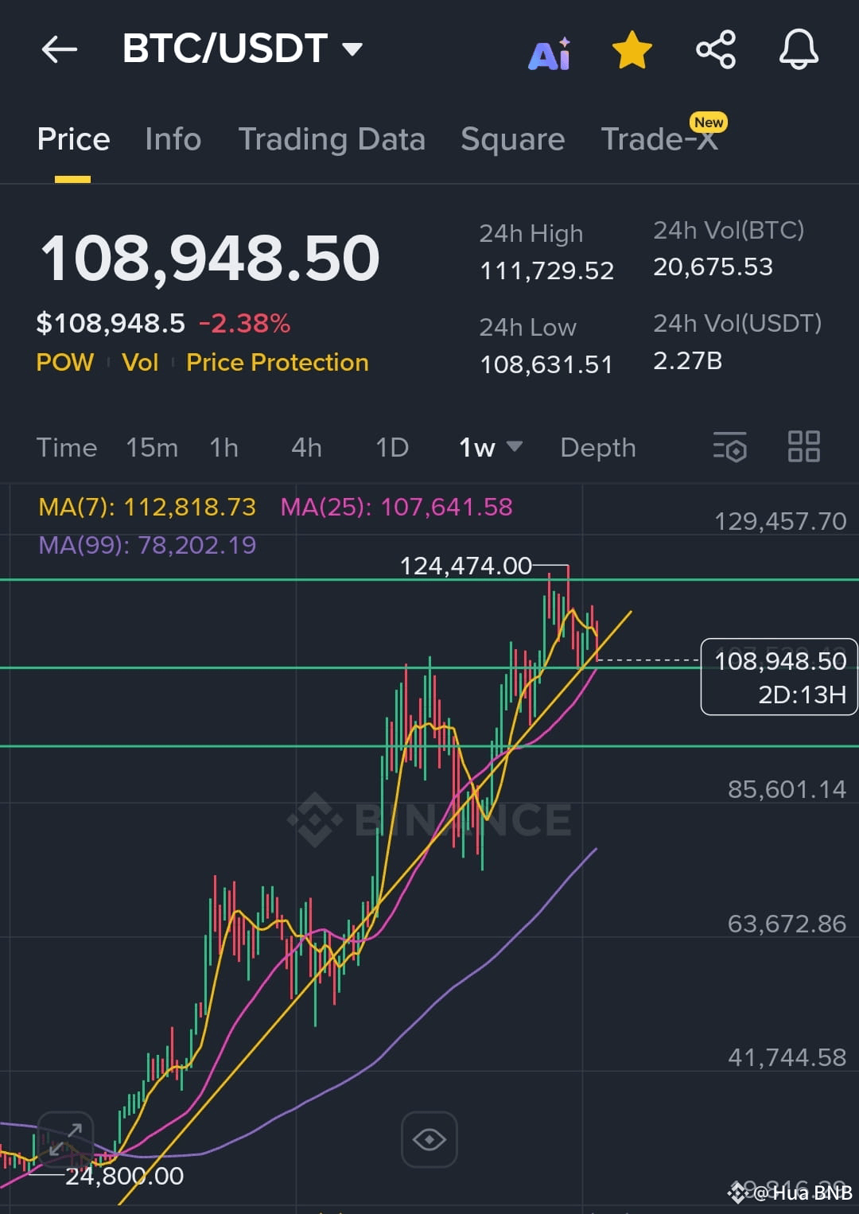This screenshot has height=1214, width=859.
Task: Tap the 24h Vol(USDT) value 2.27B
Action: (688, 361)
